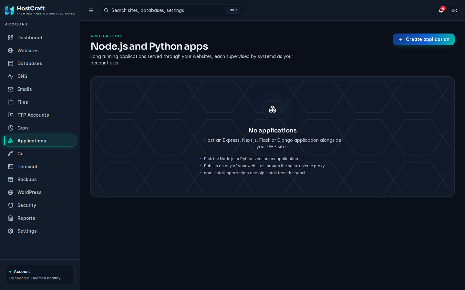465x290 pixels.
Task: Click the "Host an Express, Next.js, Flask" description
Action: (x=273, y=143)
